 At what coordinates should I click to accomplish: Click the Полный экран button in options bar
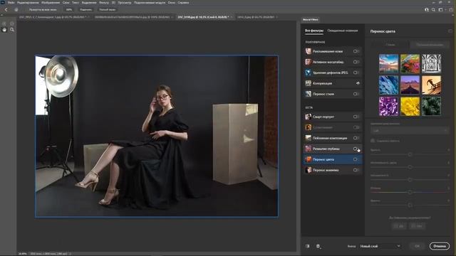pyautogui.click(x=108, y=9)
